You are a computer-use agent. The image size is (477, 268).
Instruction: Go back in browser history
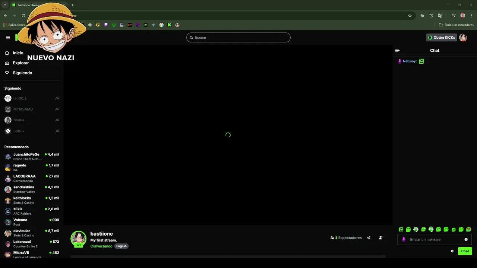click(x=5, y=16)
